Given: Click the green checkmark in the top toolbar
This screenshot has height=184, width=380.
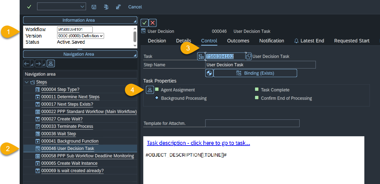Looking at the screenshot, I should (29, 7).
